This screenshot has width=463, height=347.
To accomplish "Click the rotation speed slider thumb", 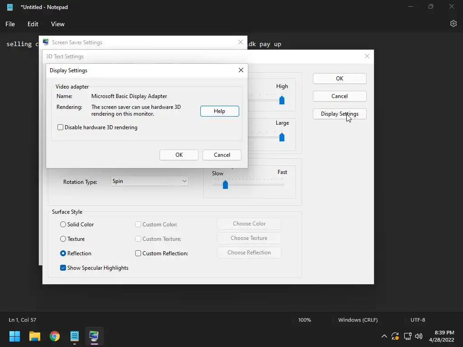I will (225, 184).
